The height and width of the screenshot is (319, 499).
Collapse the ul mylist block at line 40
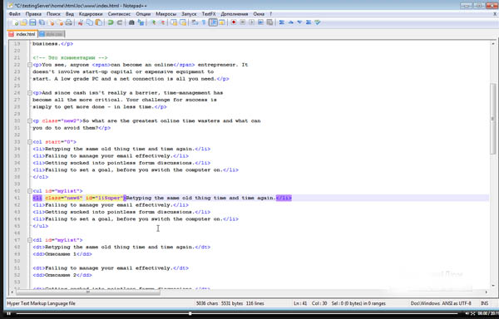point(30,191)
